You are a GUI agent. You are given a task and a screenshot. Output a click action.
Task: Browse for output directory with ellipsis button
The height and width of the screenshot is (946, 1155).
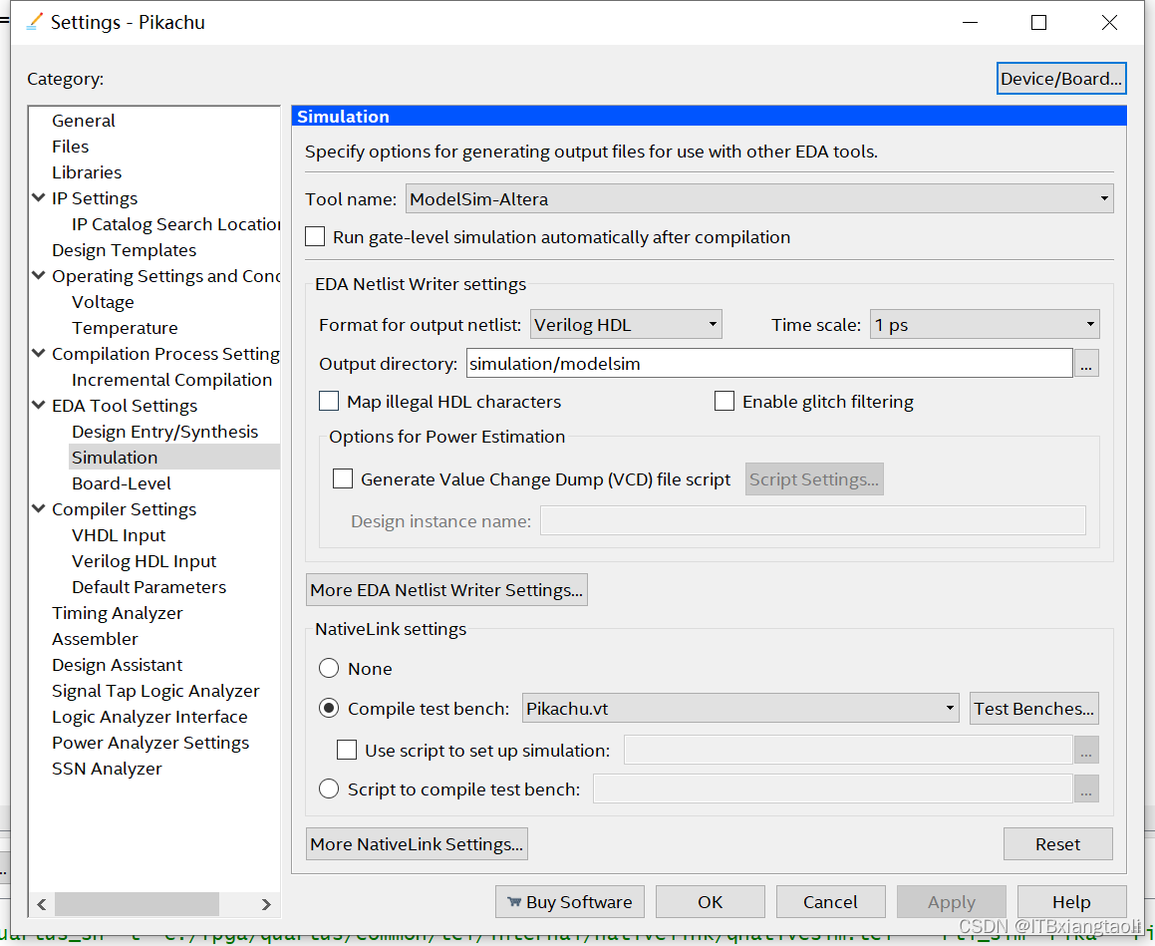point(1086,364)
